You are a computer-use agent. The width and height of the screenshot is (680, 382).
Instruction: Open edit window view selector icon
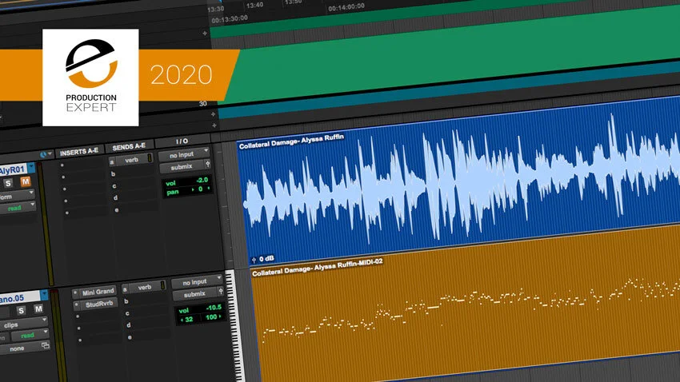coord(45,154)
